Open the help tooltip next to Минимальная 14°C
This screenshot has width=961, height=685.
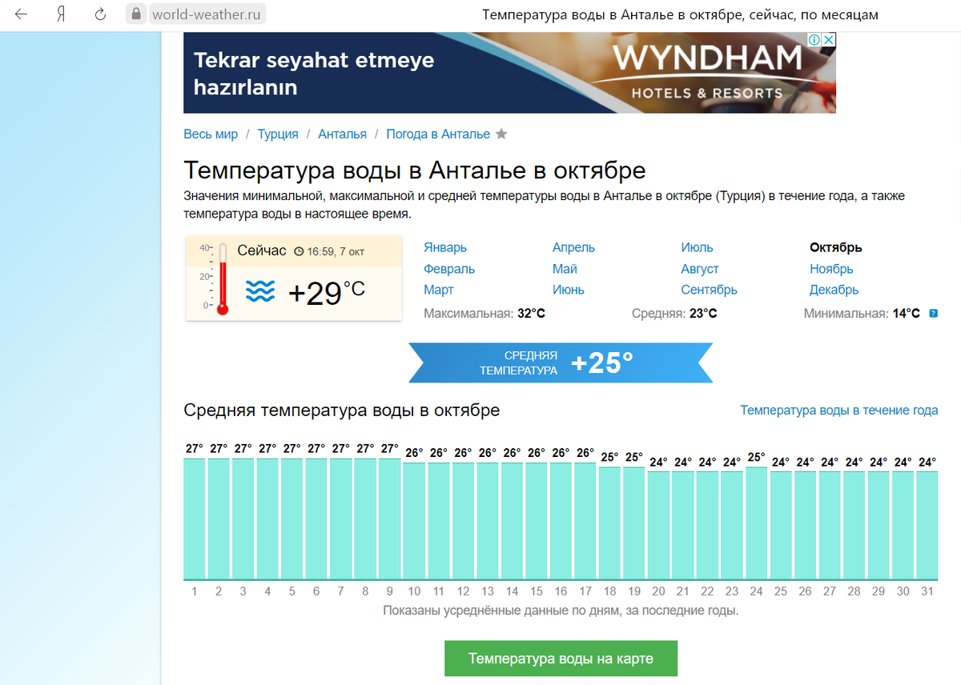point(935,313)
